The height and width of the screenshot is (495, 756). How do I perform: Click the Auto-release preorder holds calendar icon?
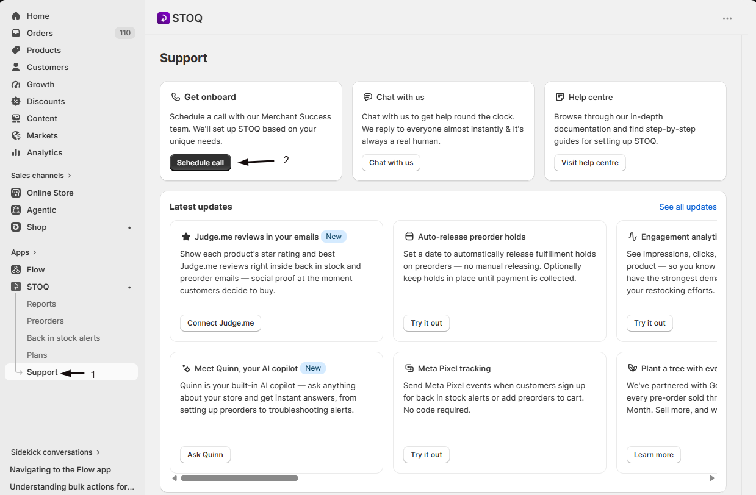click(409, 237)
